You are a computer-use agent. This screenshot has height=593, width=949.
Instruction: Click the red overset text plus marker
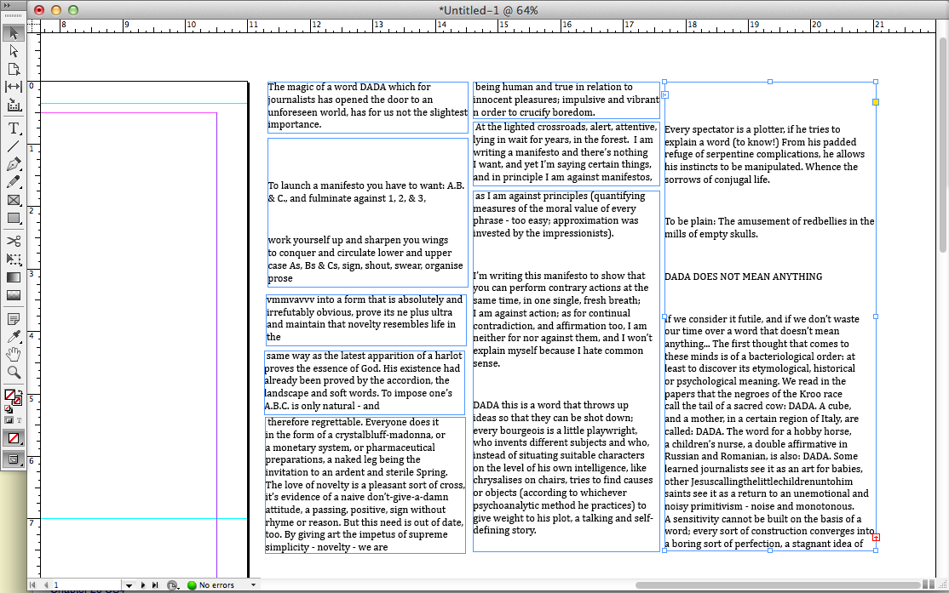(x=876, y=537)
